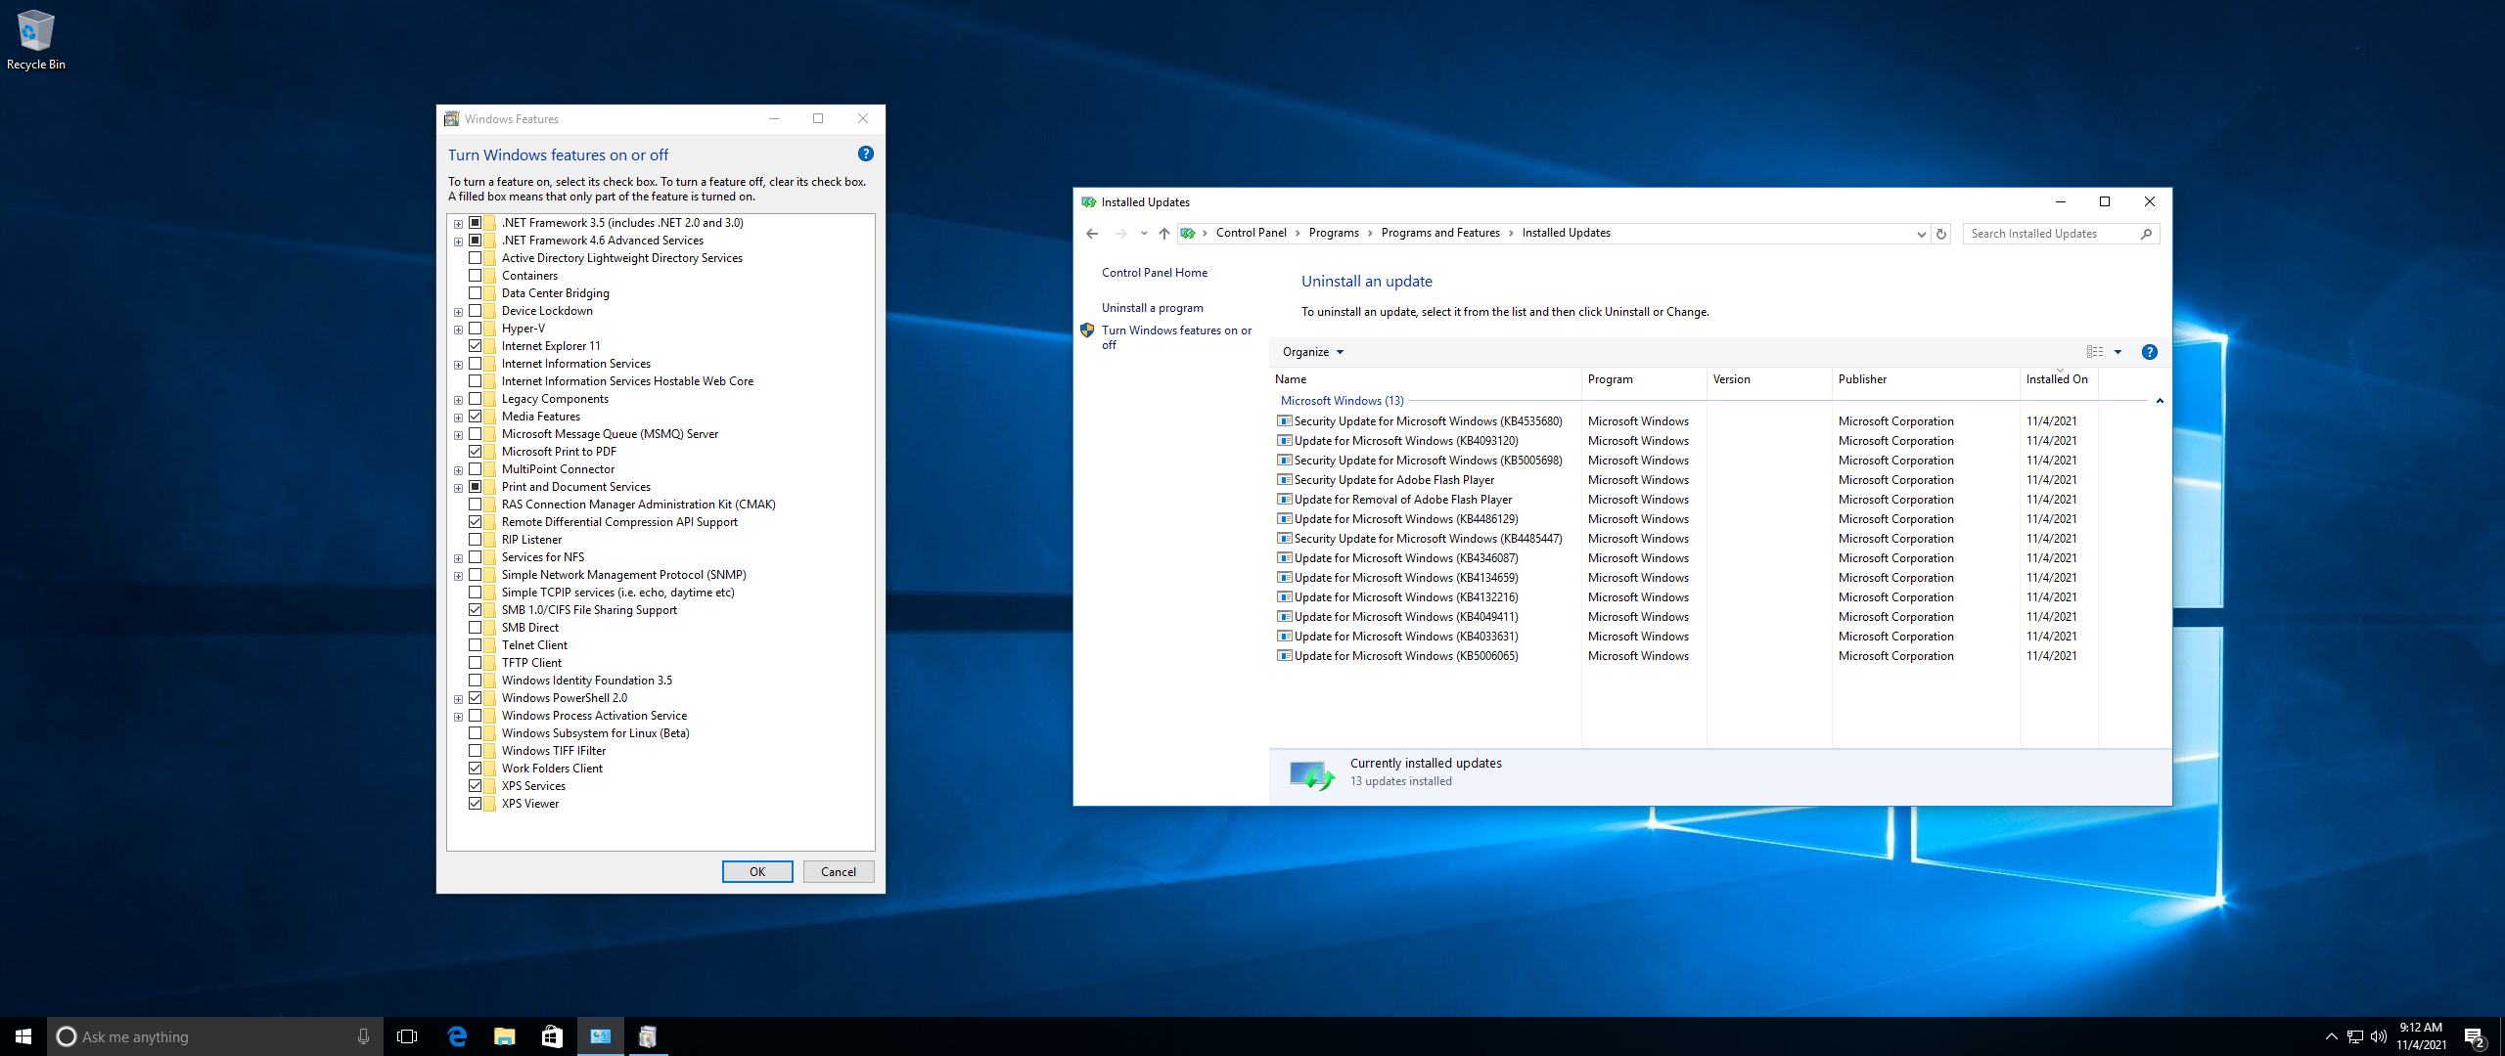Screen dimensions: 2505x1056
Task: Open Task View on the taskbar
Action: click(x=407, y=1036)
